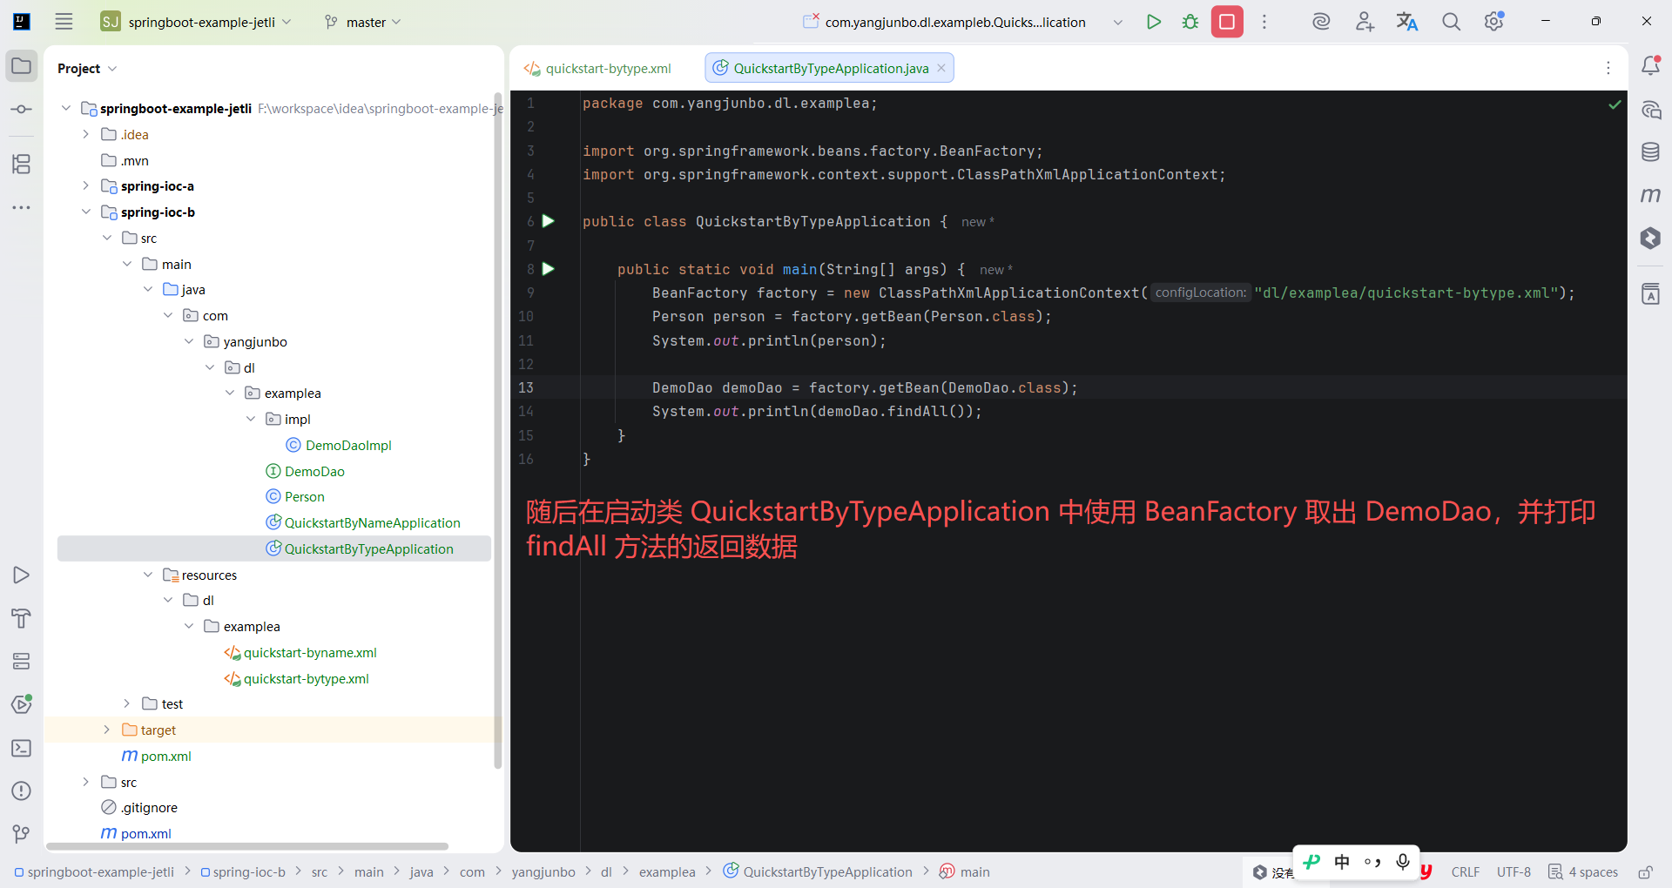Open editor tabs options menu

1608,68
